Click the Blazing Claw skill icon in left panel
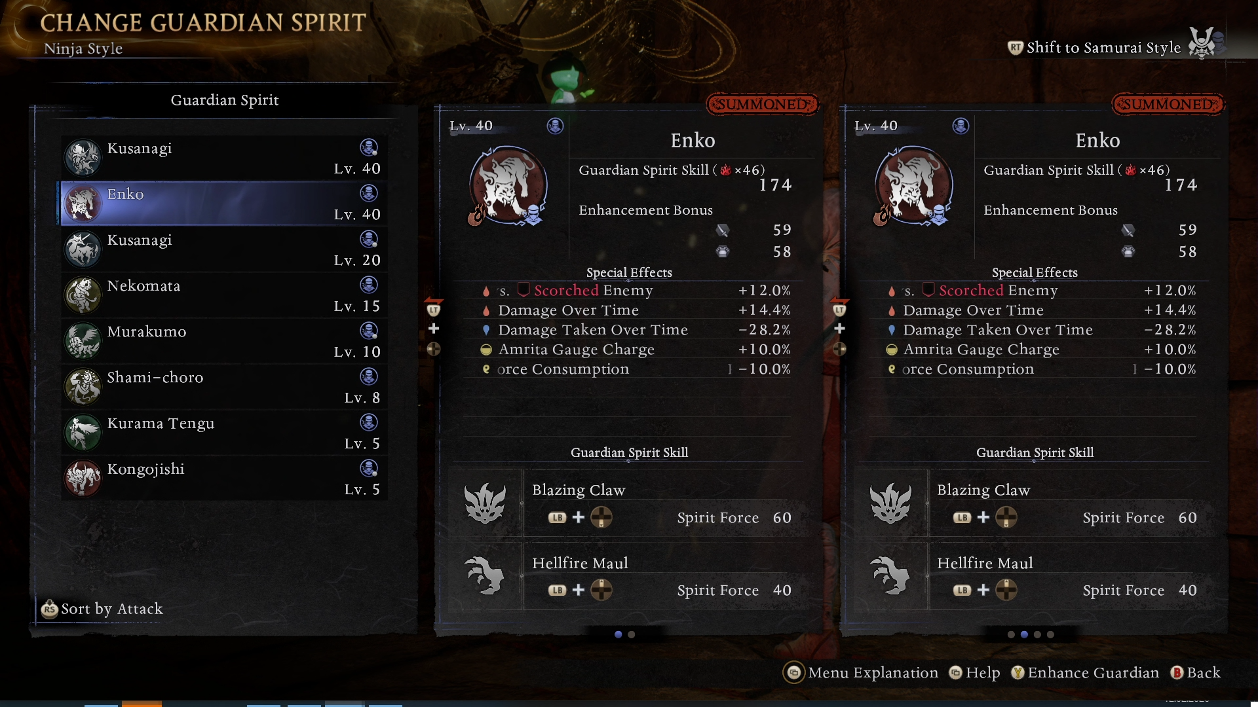Viewport: 1258px width, 707px height. point(485,503)
